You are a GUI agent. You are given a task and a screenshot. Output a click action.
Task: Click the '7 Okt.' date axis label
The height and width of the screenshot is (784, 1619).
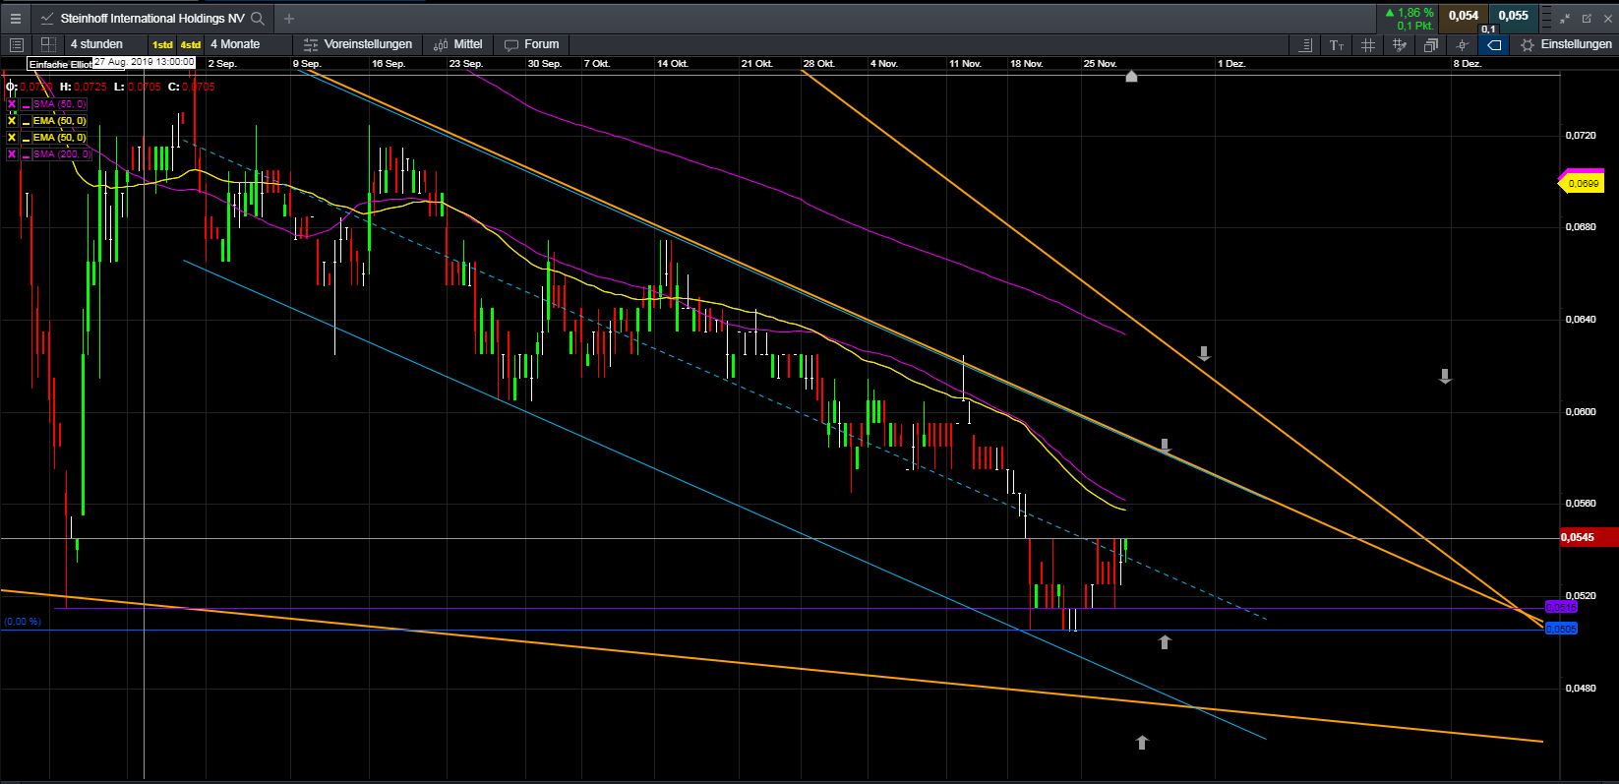[597, 63]
